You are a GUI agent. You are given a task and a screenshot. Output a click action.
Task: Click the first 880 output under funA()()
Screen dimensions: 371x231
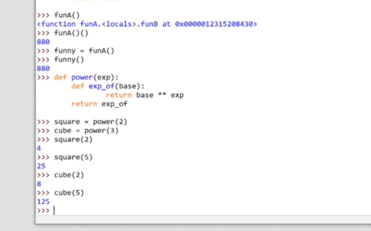[43, 42]
